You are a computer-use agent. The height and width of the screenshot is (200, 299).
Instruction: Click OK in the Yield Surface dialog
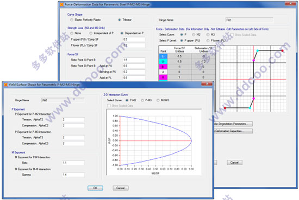tap(95, 188)
